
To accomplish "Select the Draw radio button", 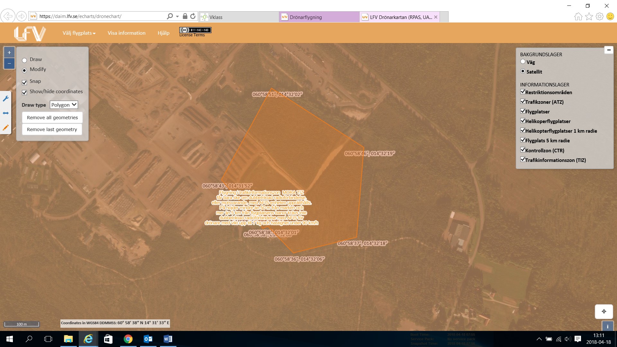I will 24,60.
